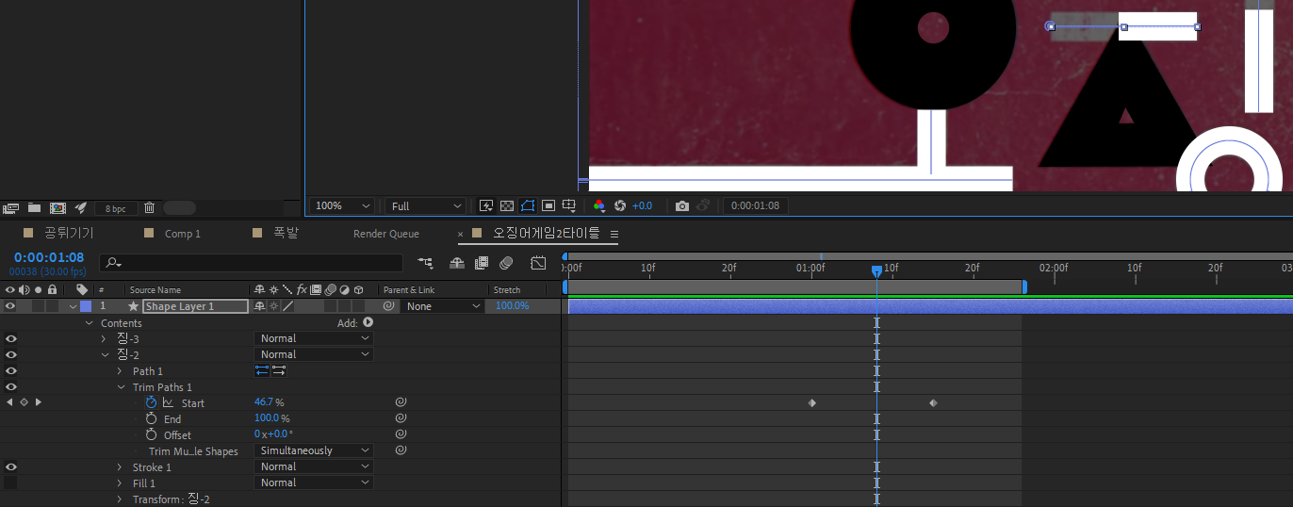
Task: Include Start property in graph editor
Action: point(168,402)
